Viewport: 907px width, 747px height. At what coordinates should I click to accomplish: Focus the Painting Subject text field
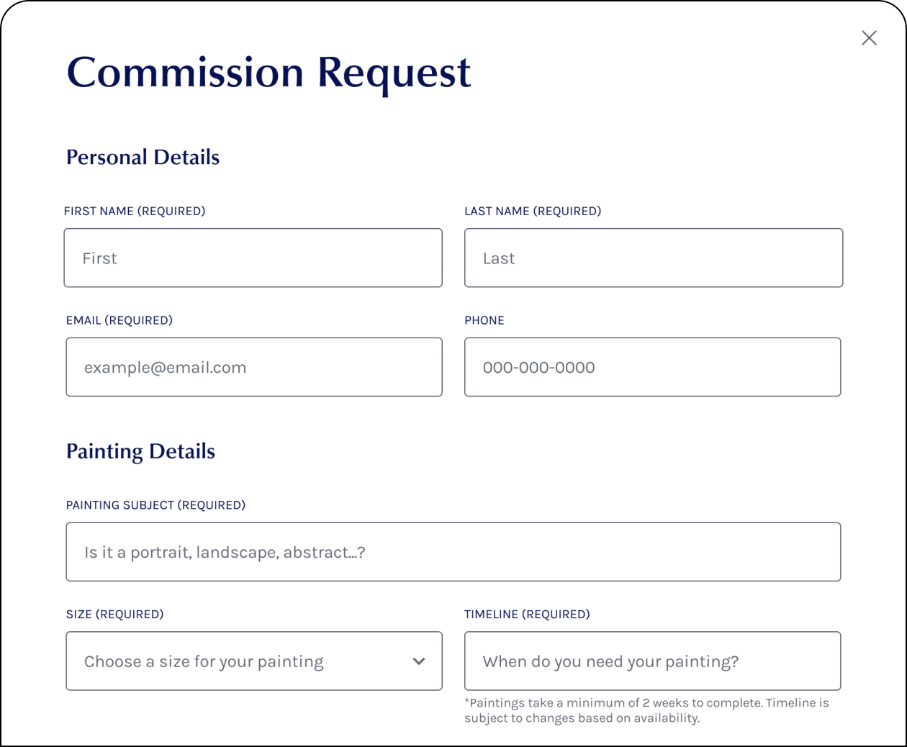453,552
